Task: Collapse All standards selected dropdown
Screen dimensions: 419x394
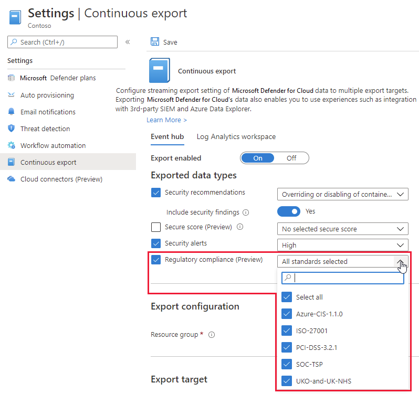Action: (x=342, y=261)
